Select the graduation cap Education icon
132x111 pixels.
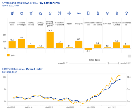[107, 13]
